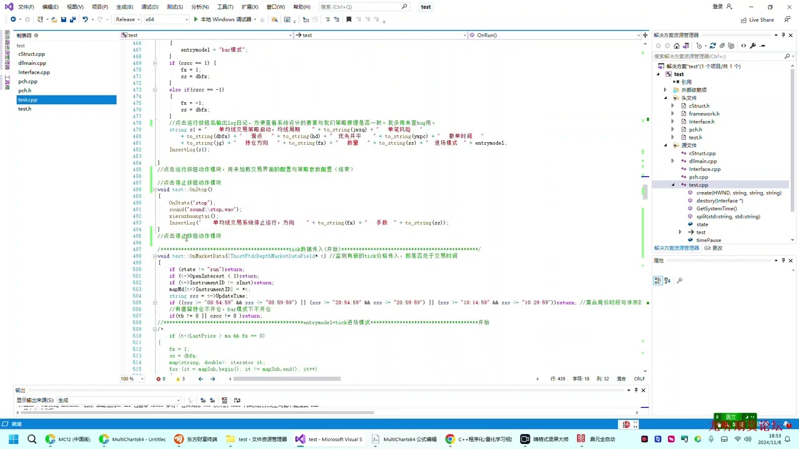This screenshot has width=799, height=449.
Task: Click the Solution Explorer sync refresh icon
Action: [713, 46]
